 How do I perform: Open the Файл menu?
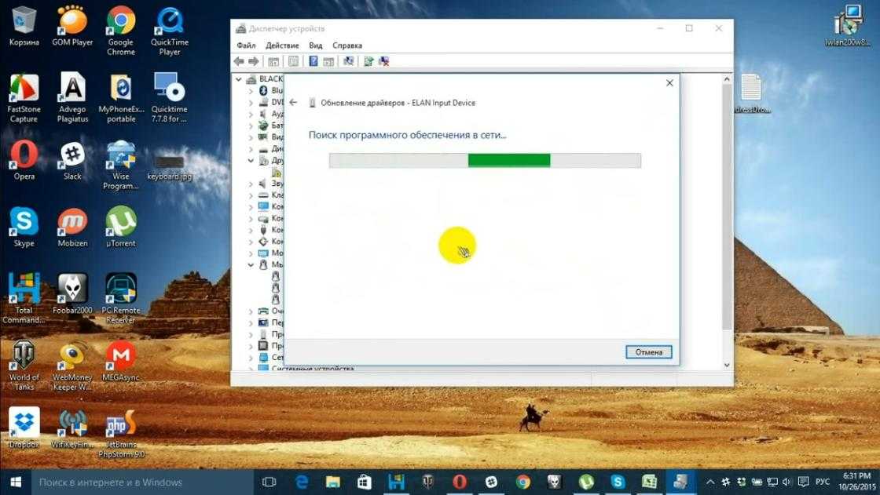click(246, 45)
